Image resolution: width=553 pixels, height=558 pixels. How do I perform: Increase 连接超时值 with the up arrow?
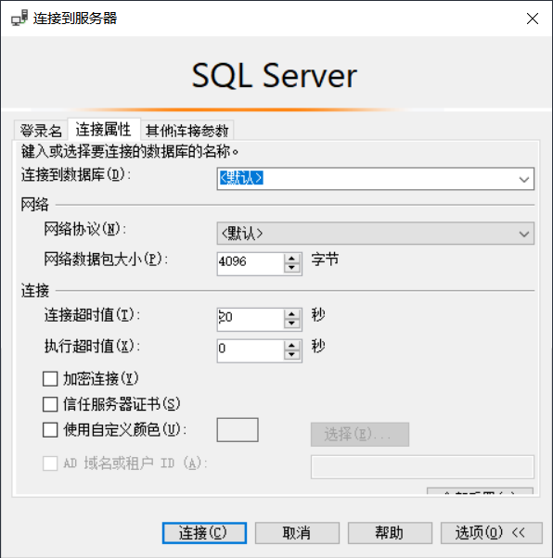[x=292, y=314]
